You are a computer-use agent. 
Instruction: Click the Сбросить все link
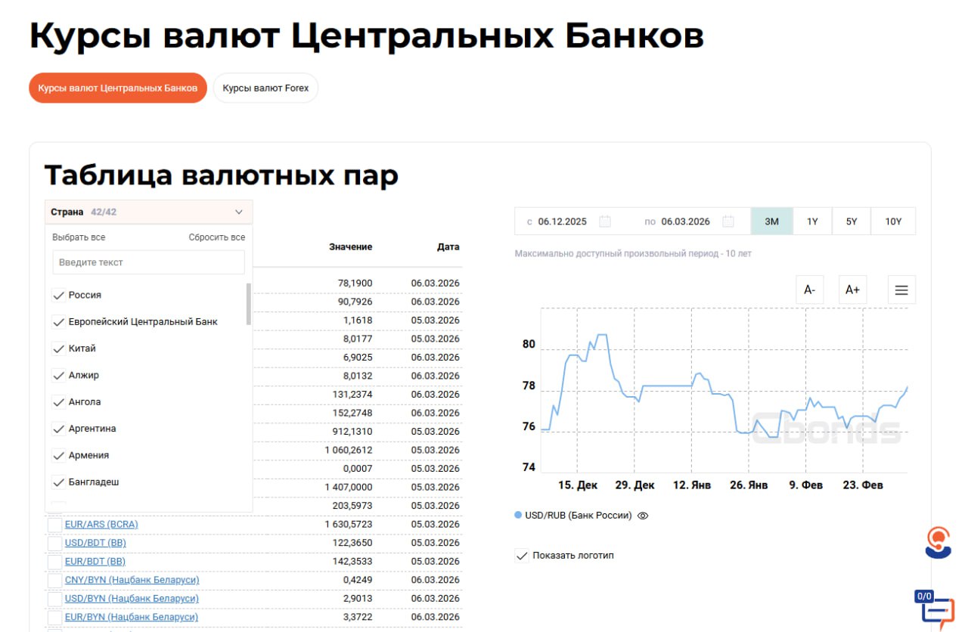[x=216, y=237]
